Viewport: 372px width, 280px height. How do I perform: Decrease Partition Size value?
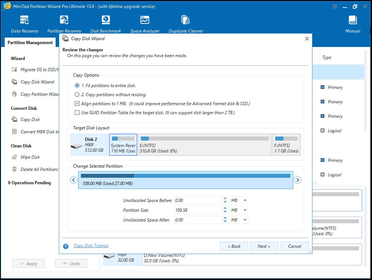click(225, 212)
